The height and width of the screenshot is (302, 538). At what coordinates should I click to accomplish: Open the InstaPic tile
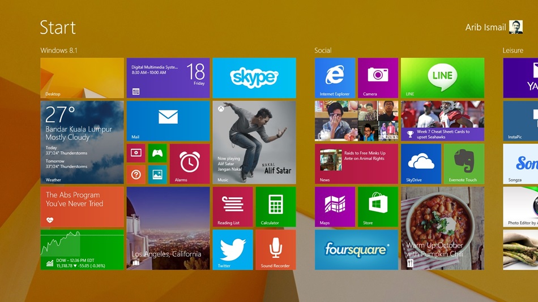pos(520,120)
